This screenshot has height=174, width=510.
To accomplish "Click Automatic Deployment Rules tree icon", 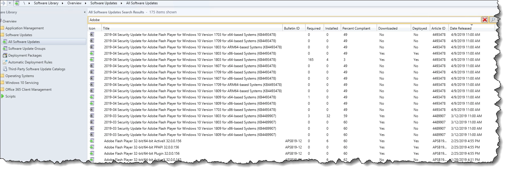I will (x=5, y=62).
